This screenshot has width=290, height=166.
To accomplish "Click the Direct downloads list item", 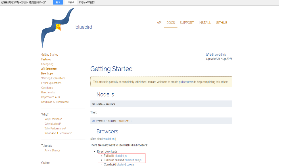I will click(107, 152).
